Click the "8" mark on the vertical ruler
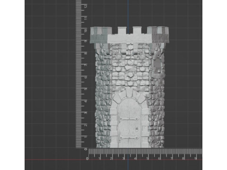The width and height of the screenshot is (227, 170). pyautogui.click(x=86, y=53)
